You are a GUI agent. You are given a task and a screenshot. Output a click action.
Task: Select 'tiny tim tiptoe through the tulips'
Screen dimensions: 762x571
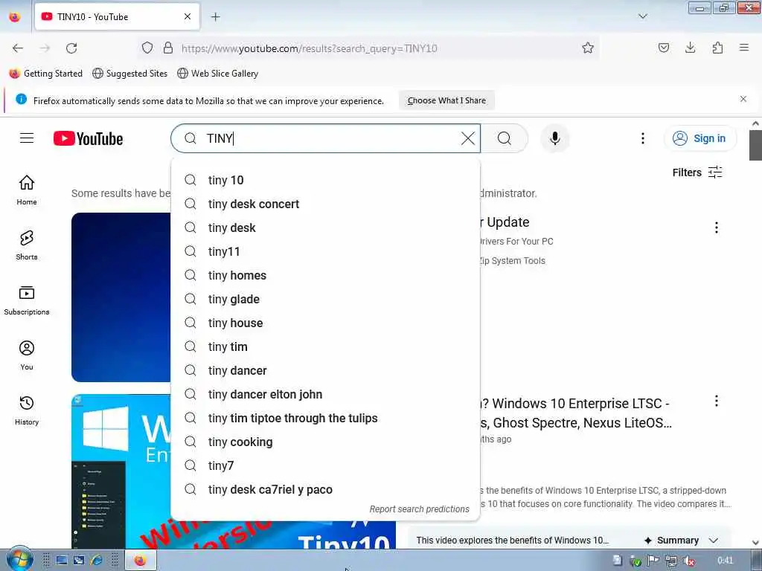(x=326, y=418)
